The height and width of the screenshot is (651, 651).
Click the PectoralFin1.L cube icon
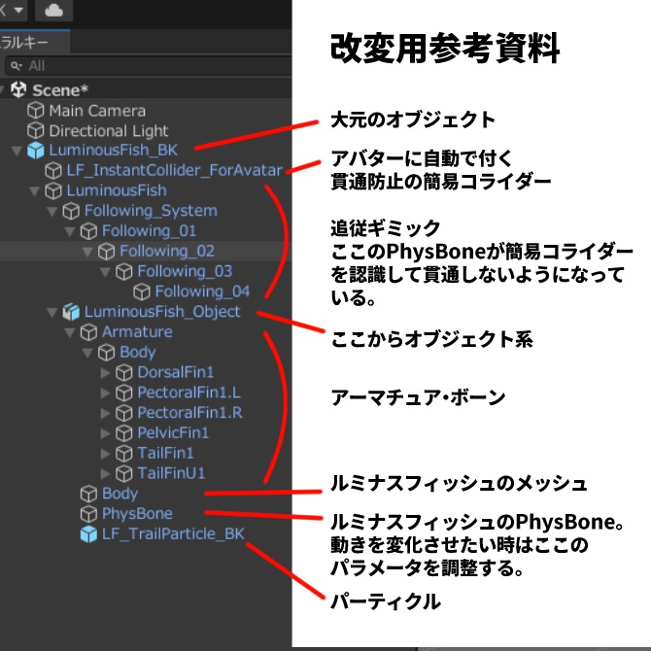point(123,393)
